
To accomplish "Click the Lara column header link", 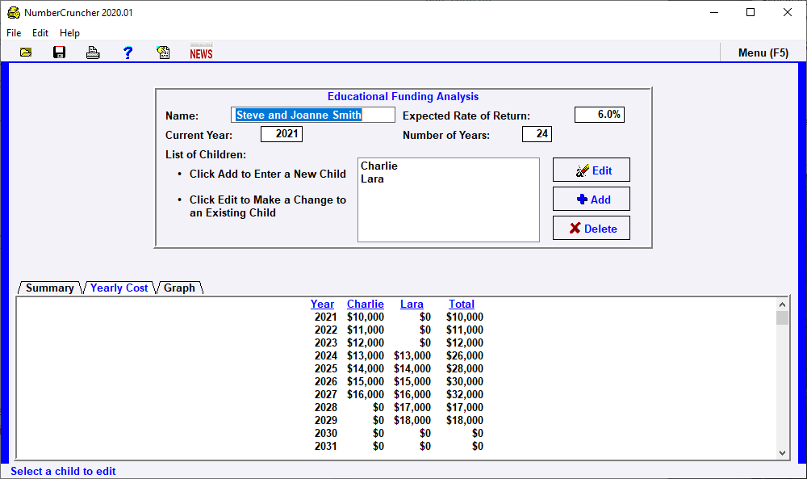I will pos(412,304).
